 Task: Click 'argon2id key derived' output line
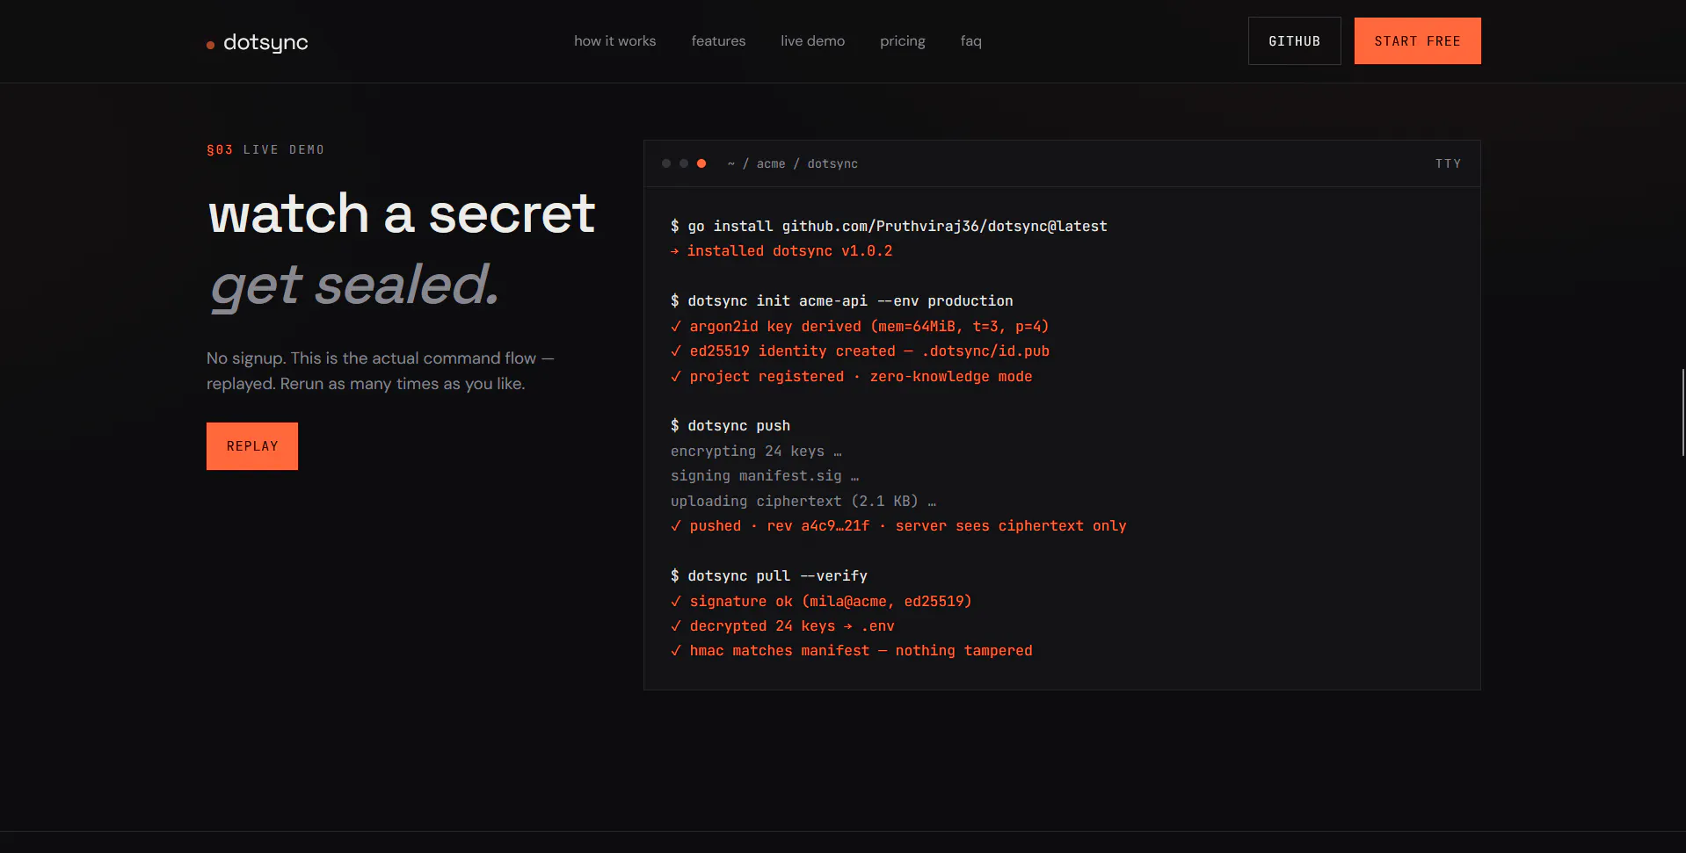pyautogui.click(x=860, y=326)
